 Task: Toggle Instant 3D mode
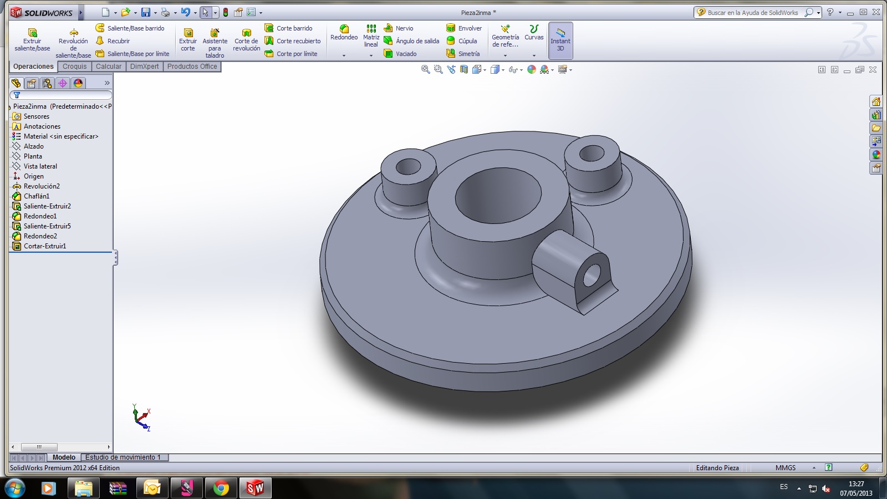click(560, 40)
